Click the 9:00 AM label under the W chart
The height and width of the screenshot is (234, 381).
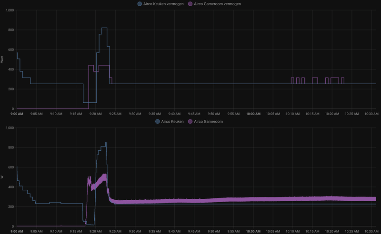click(17, 231)
